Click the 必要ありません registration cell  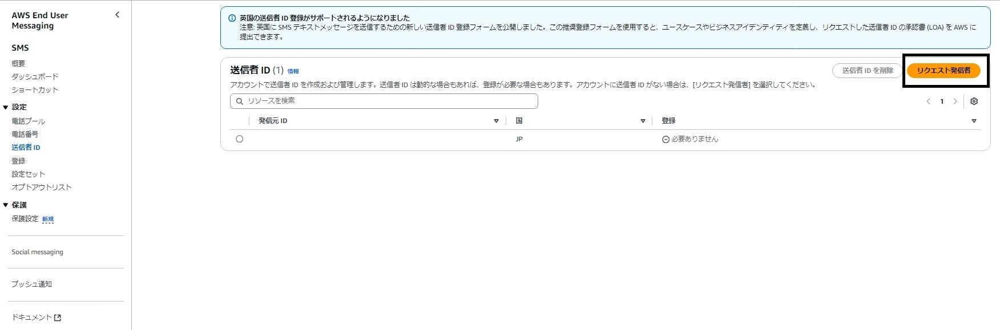click(x=690, y=139)
